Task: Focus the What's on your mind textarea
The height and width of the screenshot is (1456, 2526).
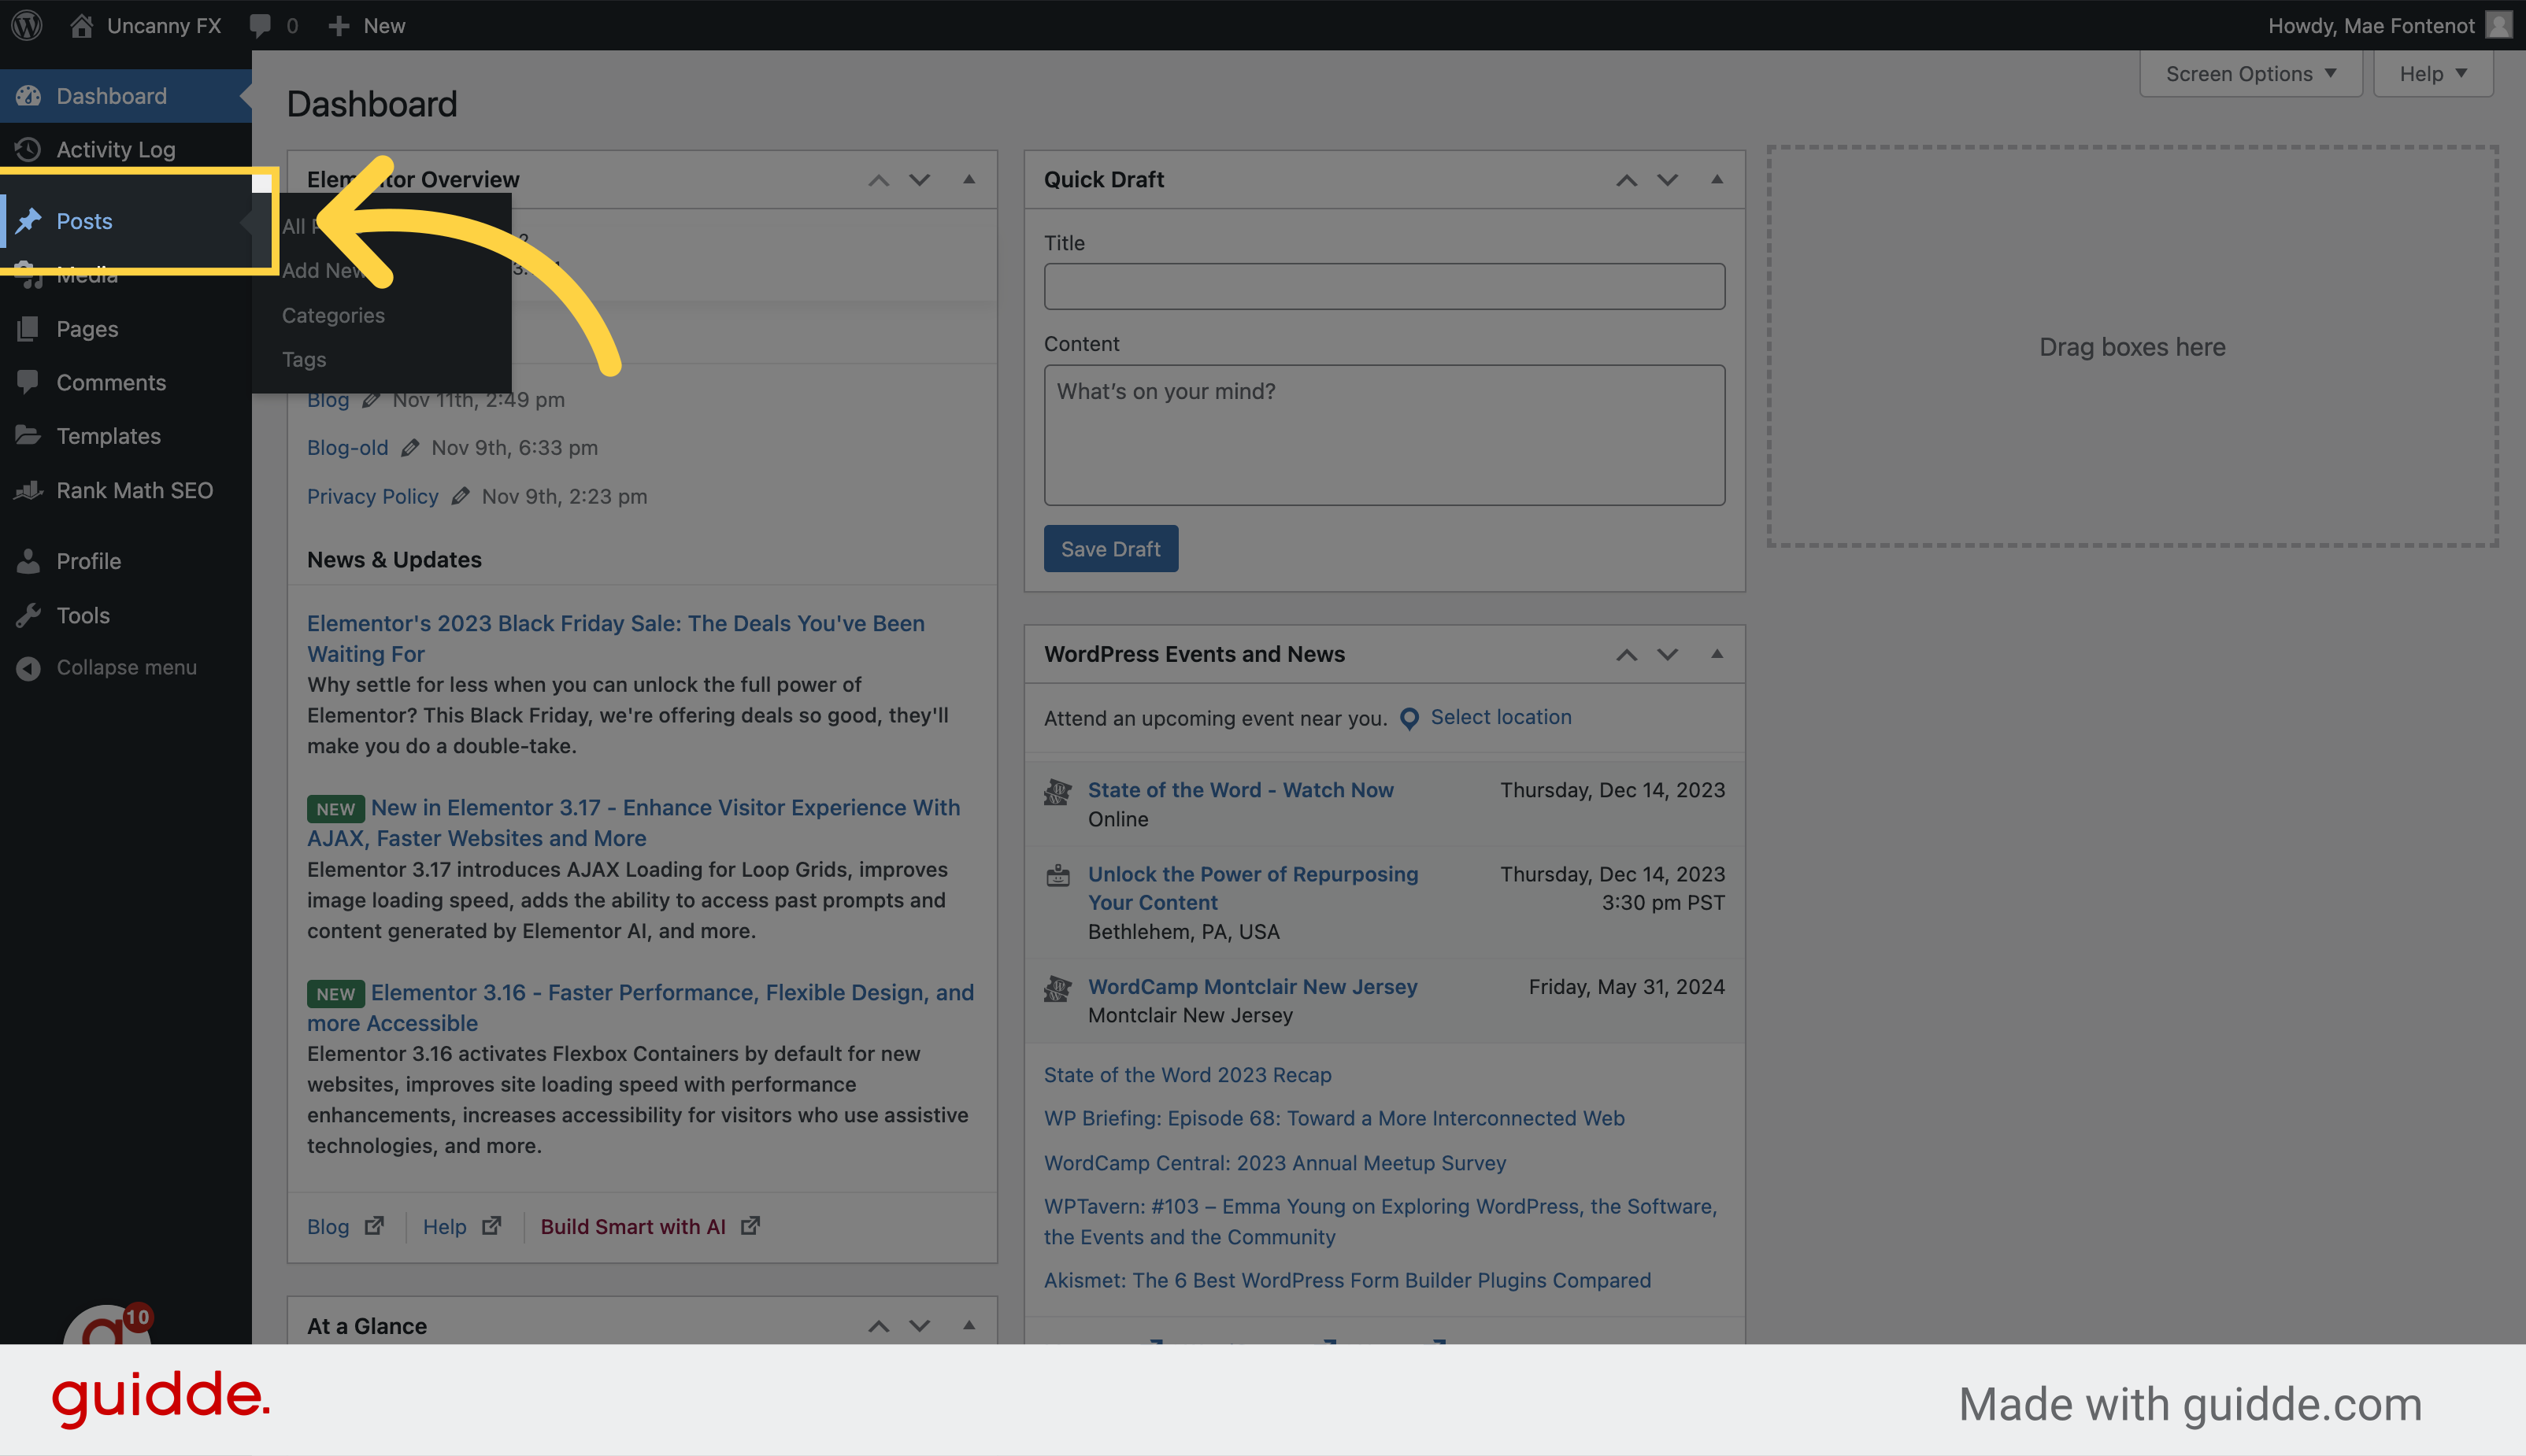Action: tap(1384, 435)
